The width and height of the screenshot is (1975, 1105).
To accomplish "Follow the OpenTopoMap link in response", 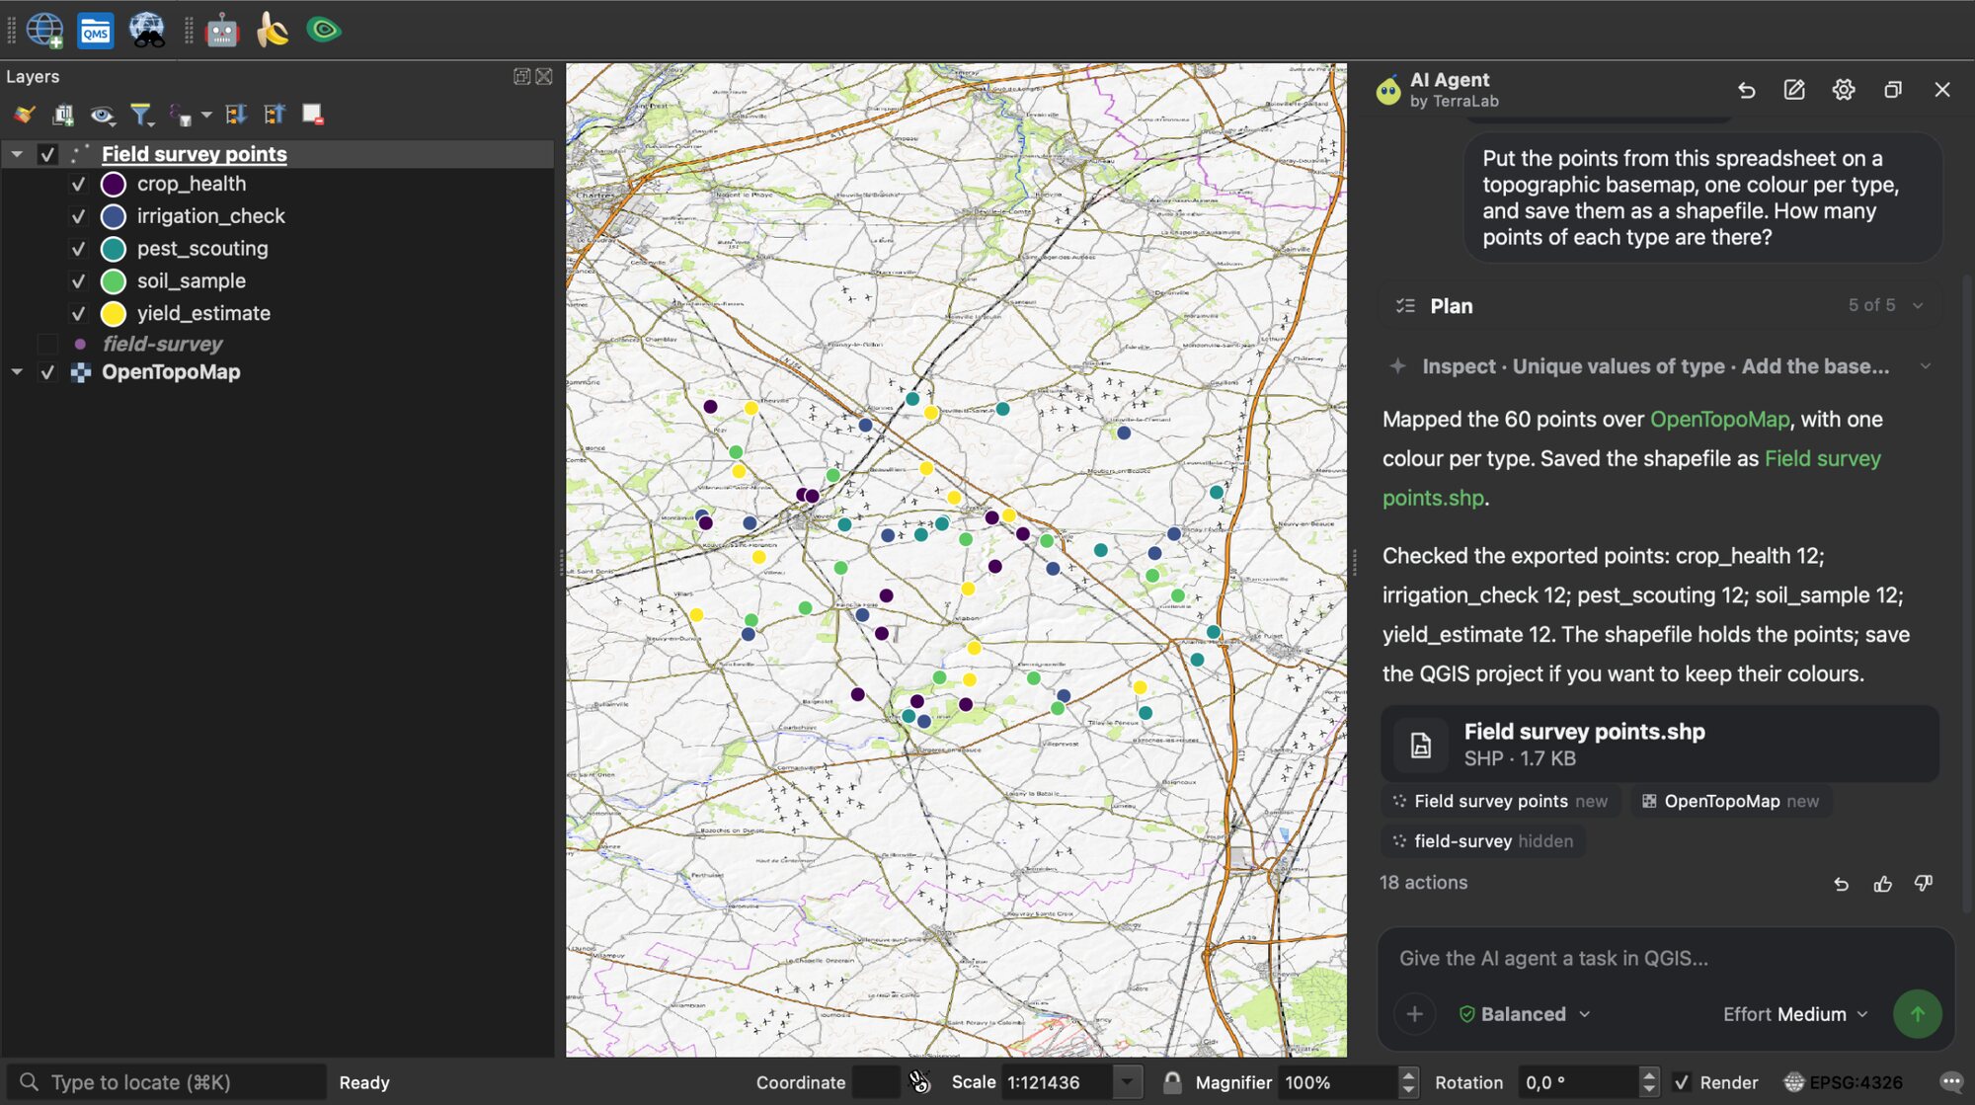I will click(1719, 420).
